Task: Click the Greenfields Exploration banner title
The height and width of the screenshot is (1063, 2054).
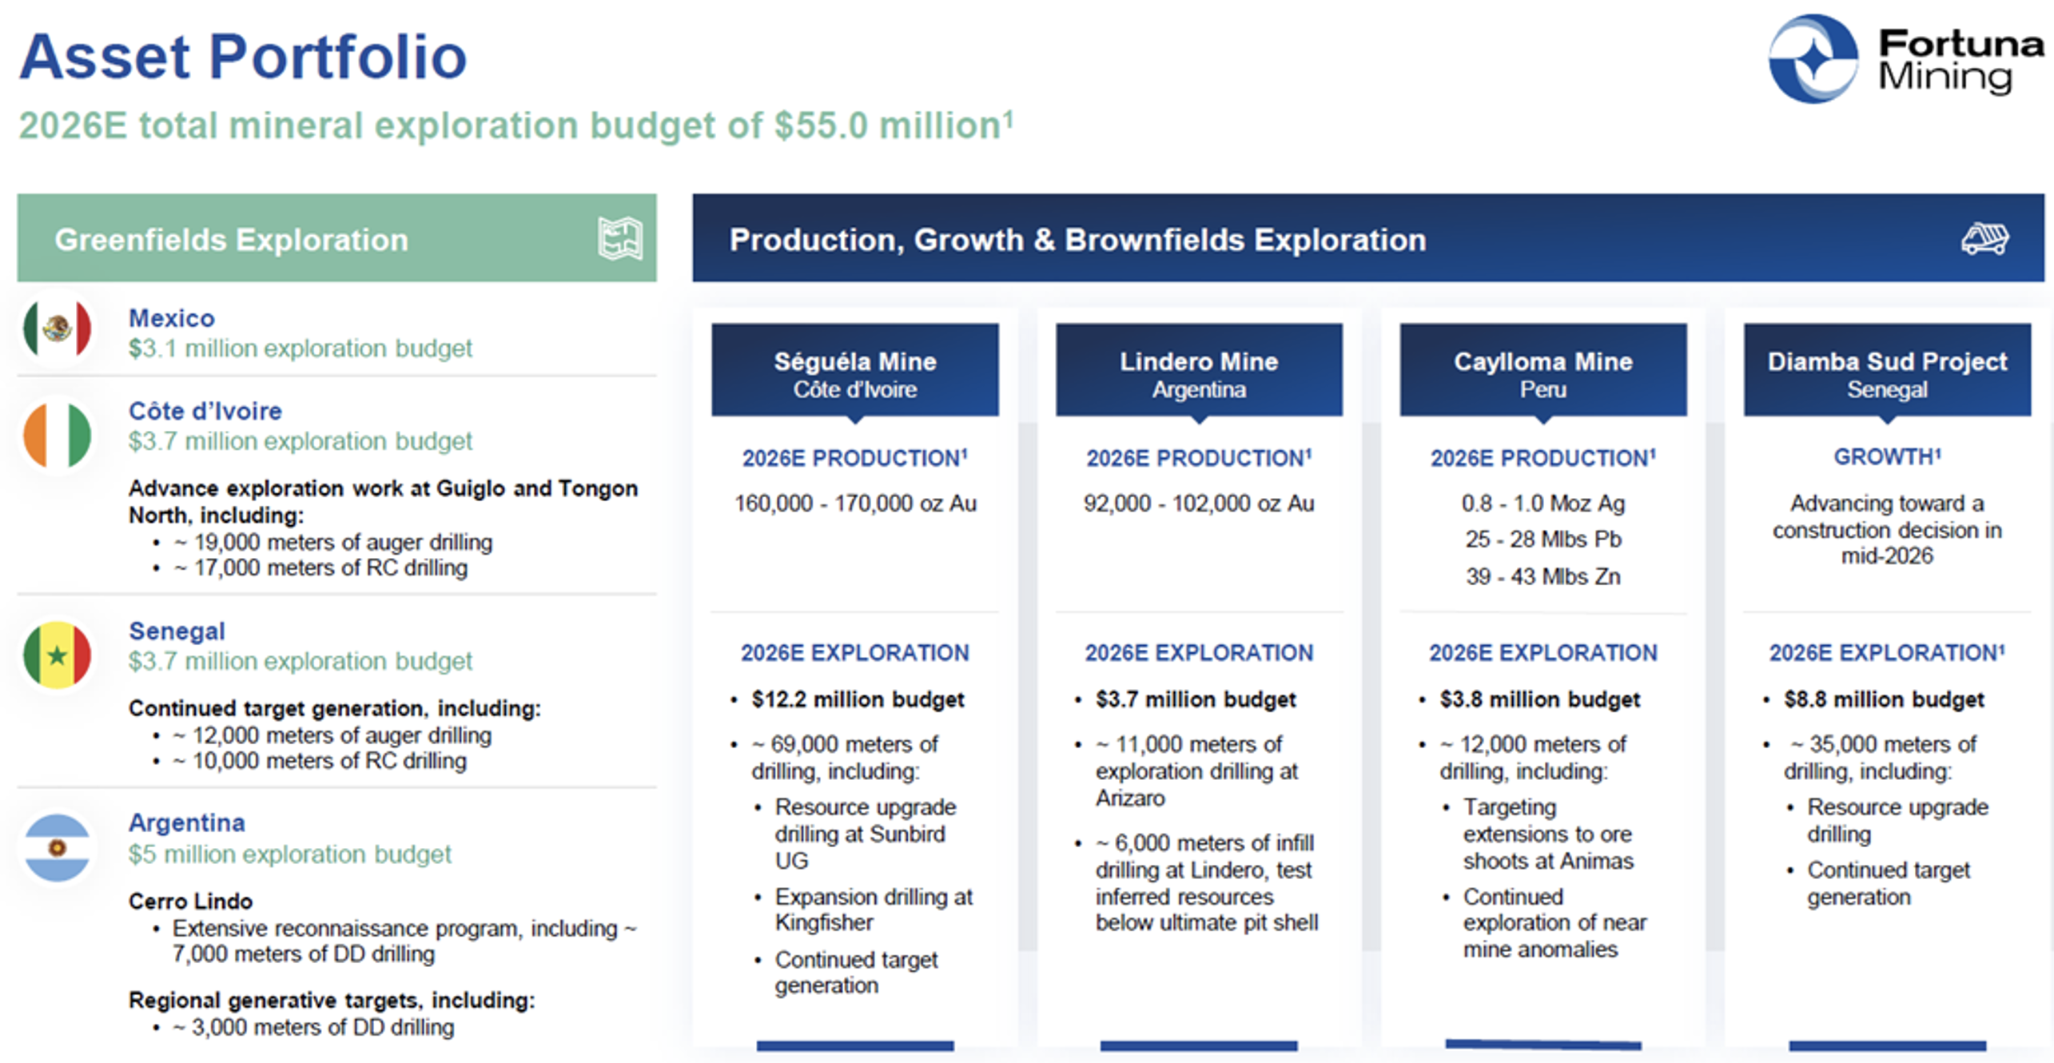Action: click(231, 240)
